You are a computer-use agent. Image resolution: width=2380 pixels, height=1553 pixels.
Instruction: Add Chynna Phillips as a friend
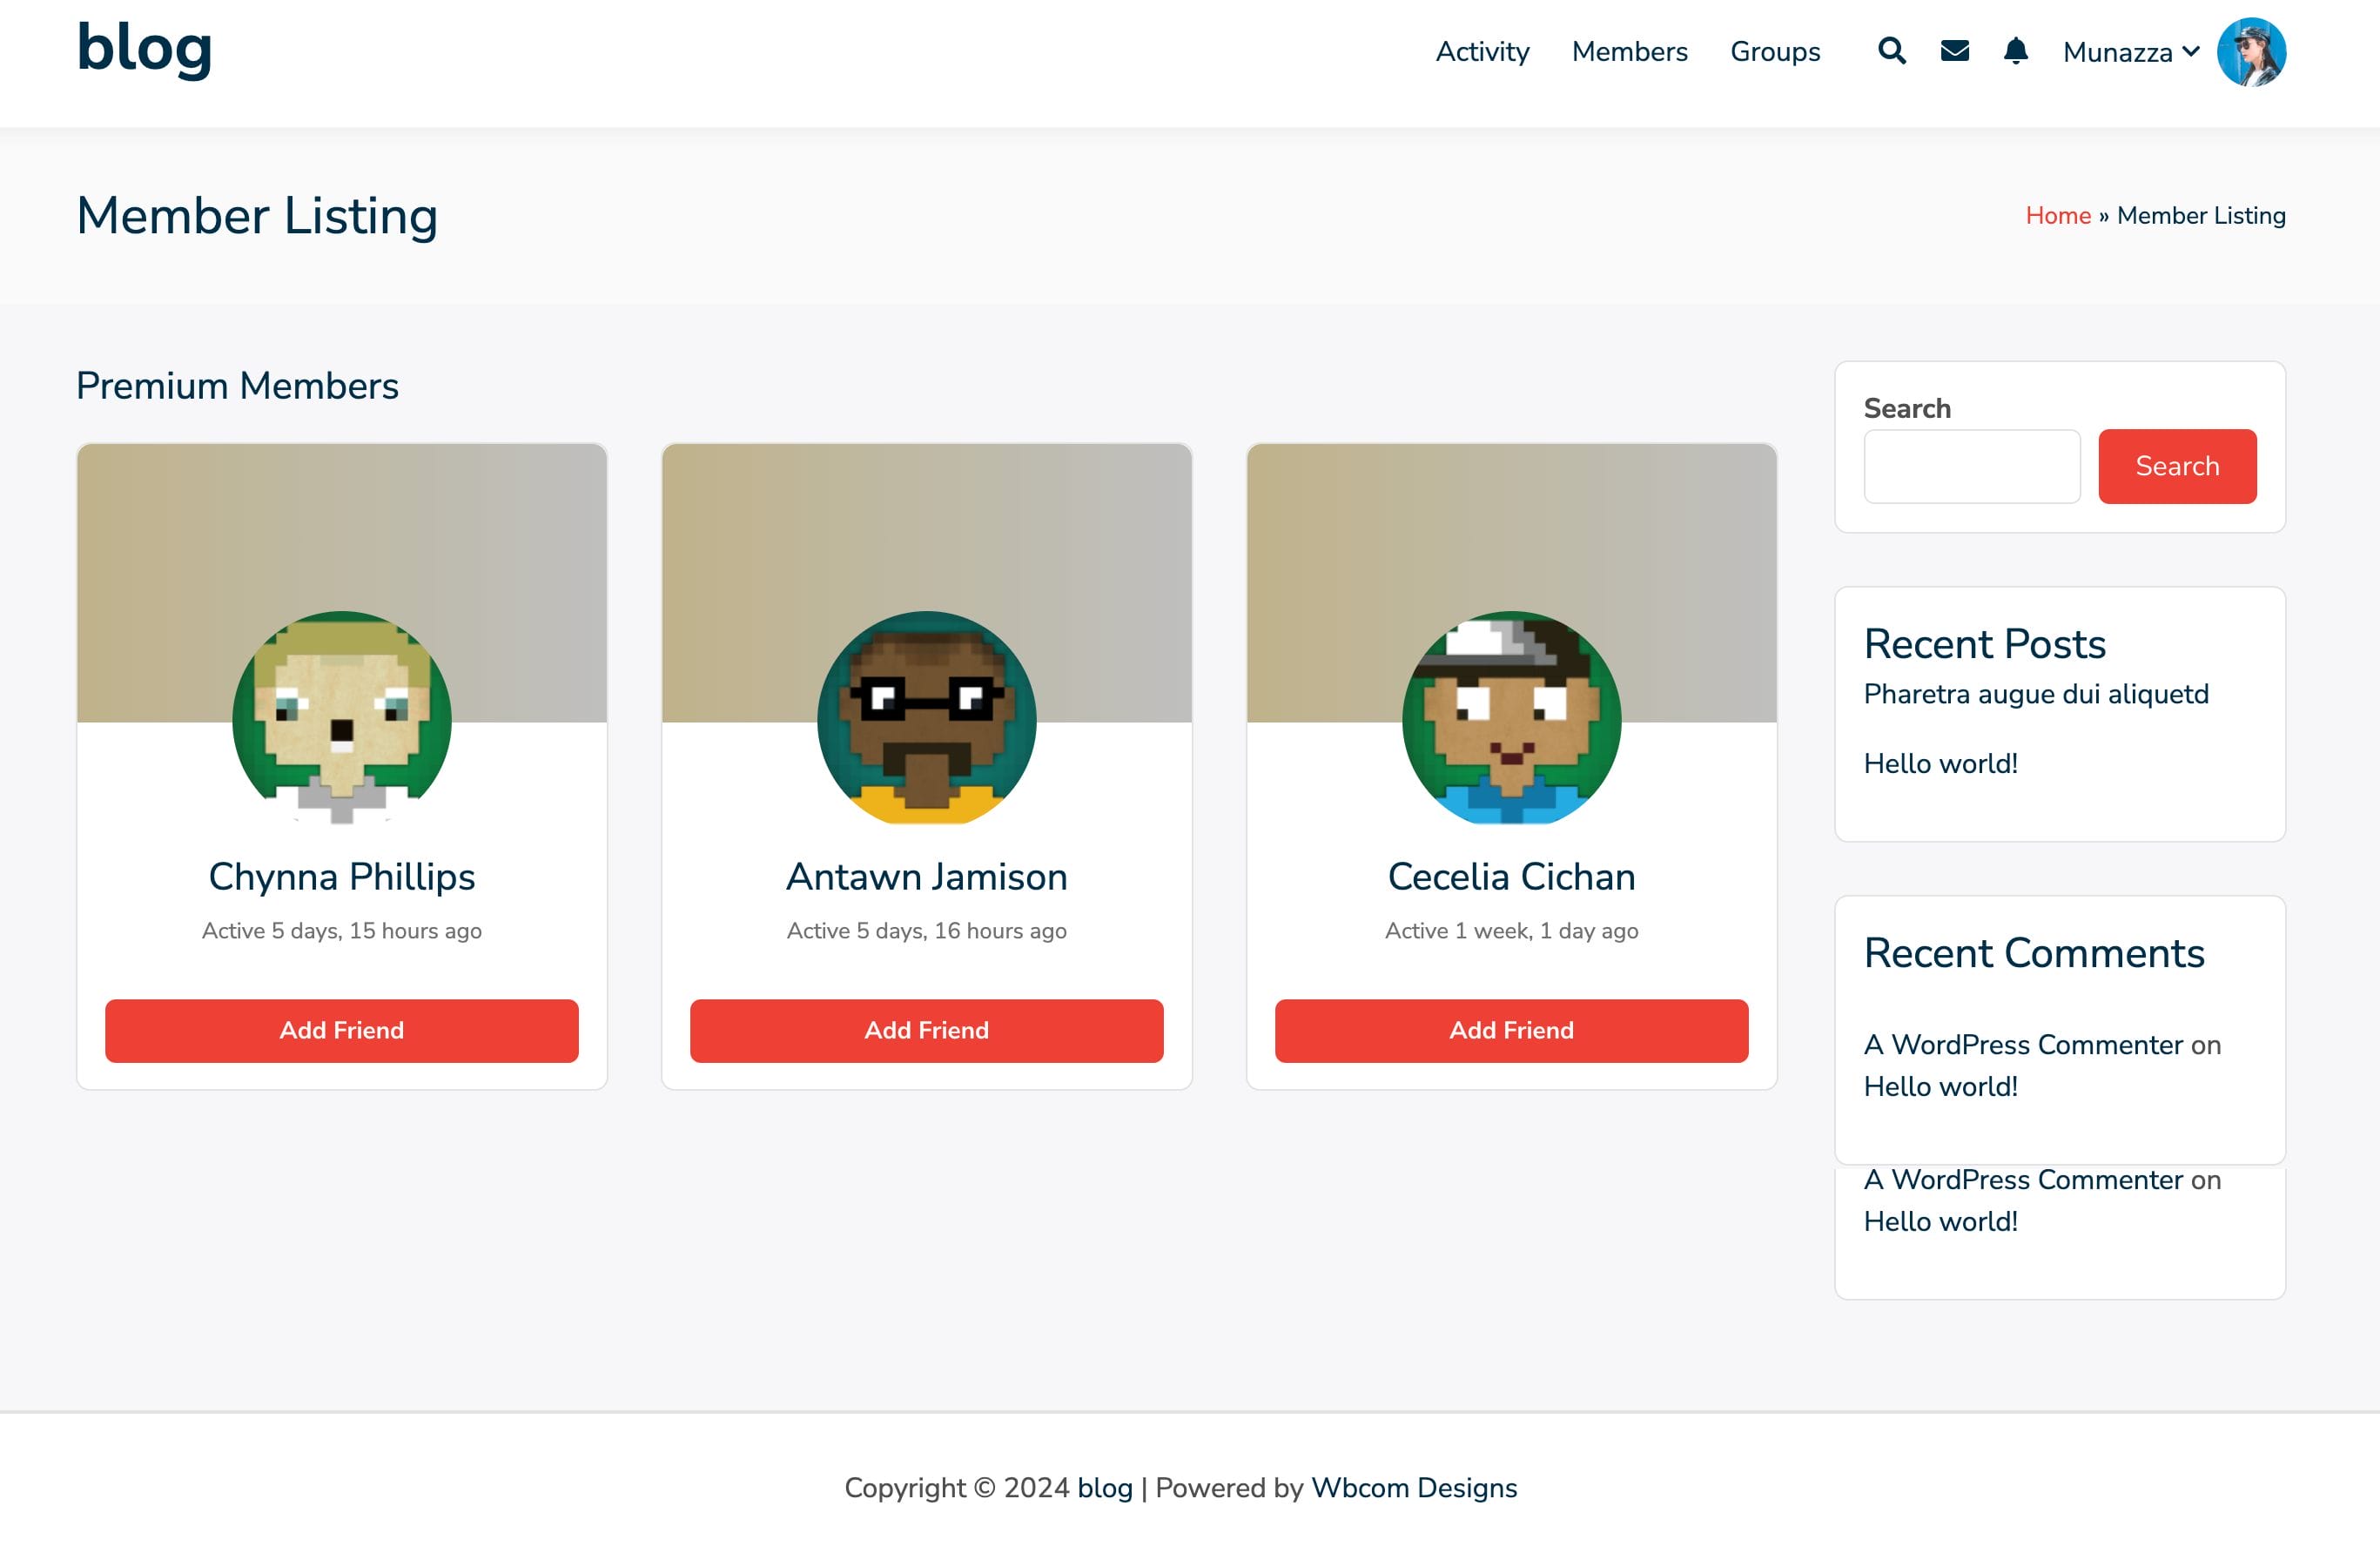click(341, 1030)
